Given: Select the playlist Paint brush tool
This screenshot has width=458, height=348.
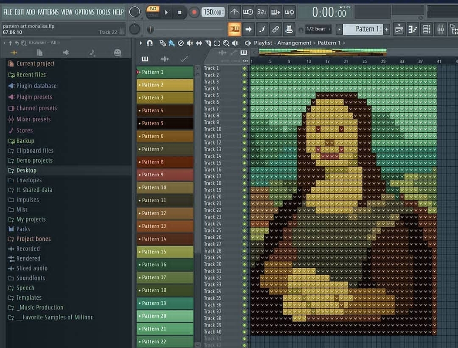Looking at the screenshot, I should pyautogui.click(x=171, y=43).
